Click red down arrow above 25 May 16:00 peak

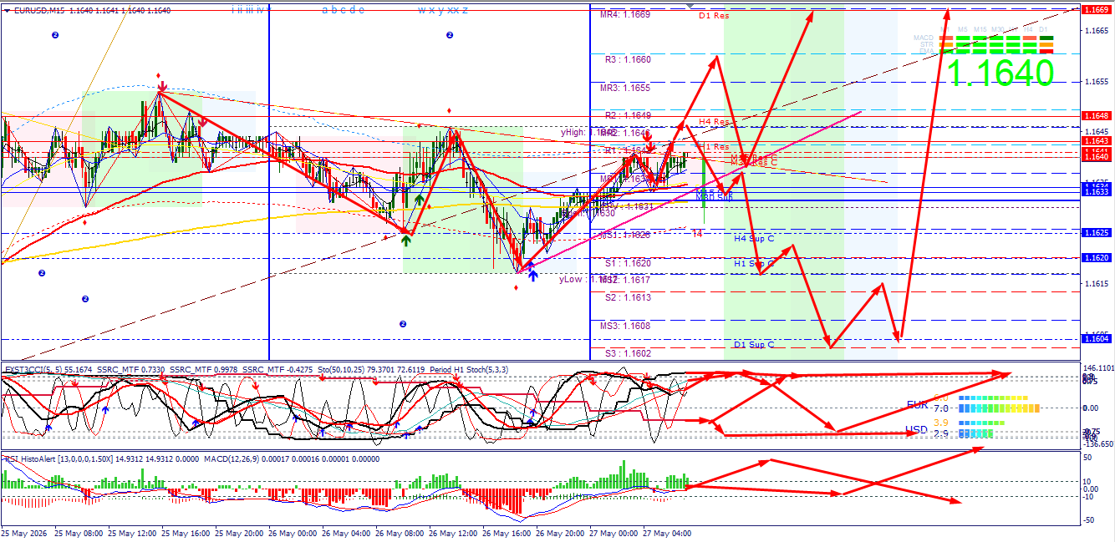pos(160,85)
